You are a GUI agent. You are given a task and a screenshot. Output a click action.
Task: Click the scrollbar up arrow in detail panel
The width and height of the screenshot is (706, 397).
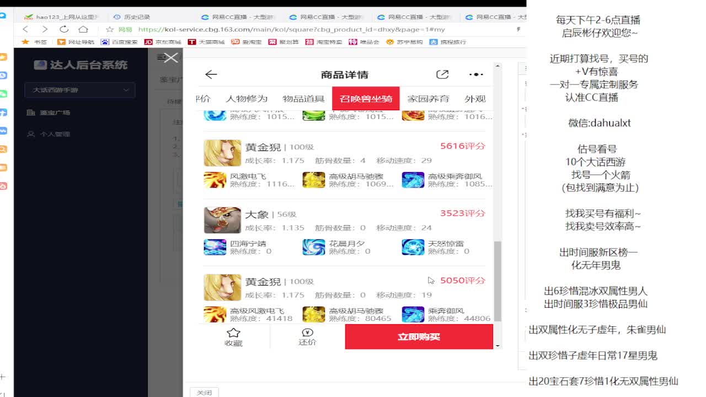[x=498, y=67]
